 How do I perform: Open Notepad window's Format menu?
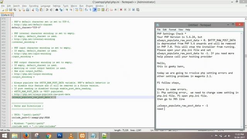point(173,30)
